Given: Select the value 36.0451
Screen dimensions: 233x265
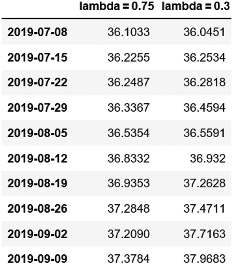Looking at the screenshot, I should [x=204, y=32].
